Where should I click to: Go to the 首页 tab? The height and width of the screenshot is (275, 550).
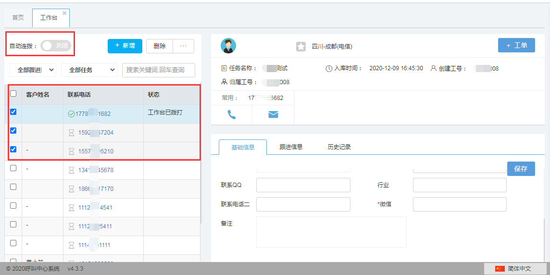coord(18,18)
